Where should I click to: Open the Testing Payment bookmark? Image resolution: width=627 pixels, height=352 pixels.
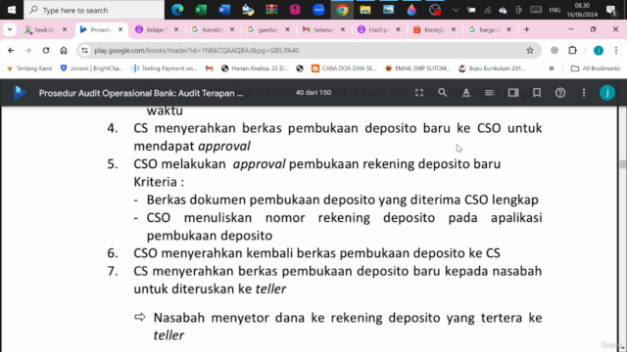point(165,68)
